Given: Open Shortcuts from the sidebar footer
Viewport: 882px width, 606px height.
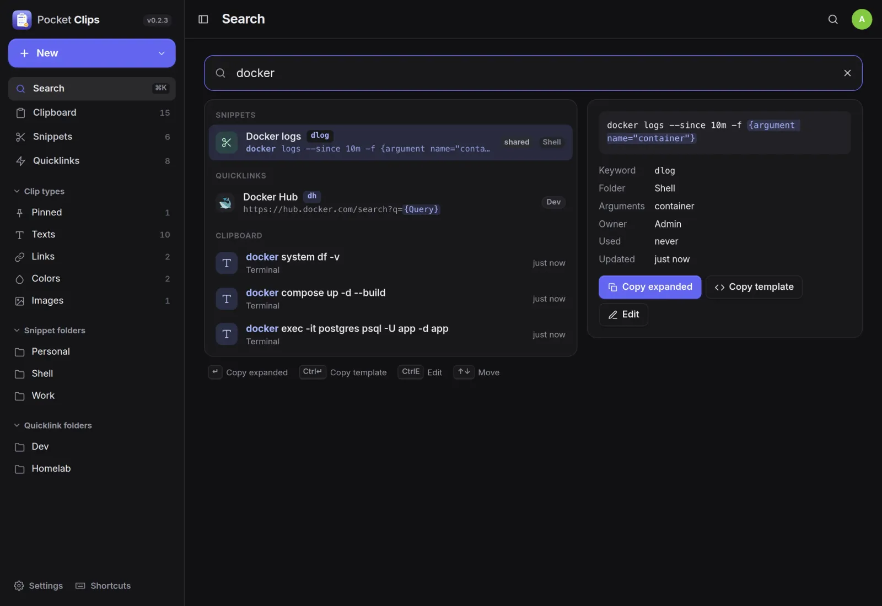Looking at the screenshot, I should coord(103,586).
